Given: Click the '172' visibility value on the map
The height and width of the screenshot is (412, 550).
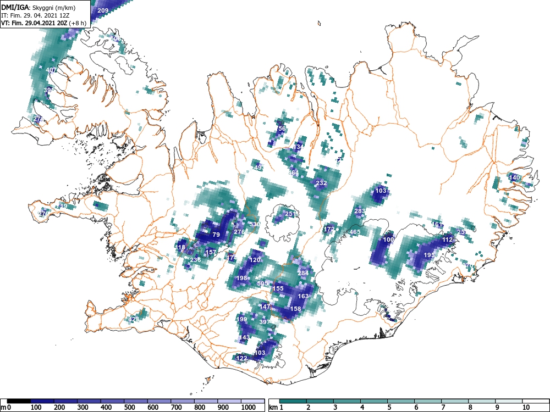Looking at the screenshot, I should click(329, 229).
